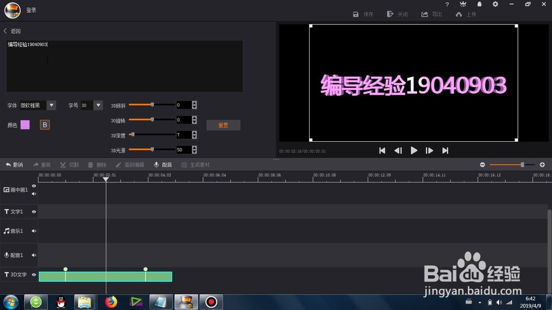Click the 重做 redo button
The image size is (552, 310).
click(42, 165)
